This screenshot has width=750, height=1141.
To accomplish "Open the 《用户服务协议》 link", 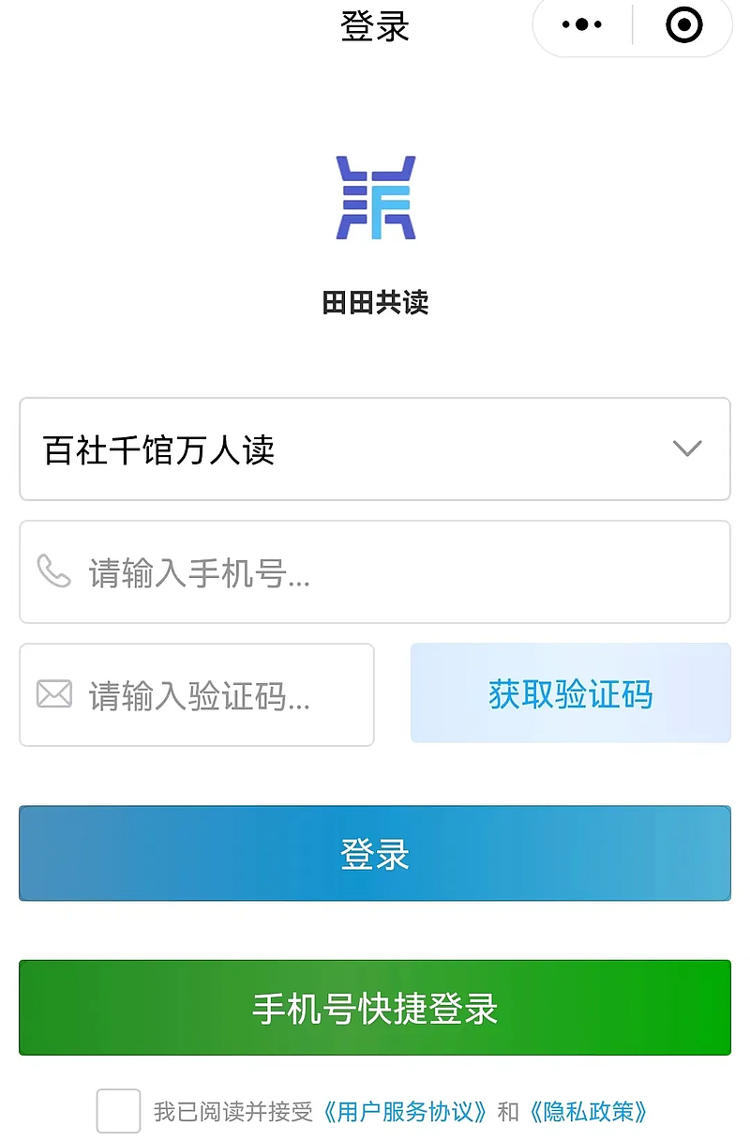I will click(x=405, y=1113).
